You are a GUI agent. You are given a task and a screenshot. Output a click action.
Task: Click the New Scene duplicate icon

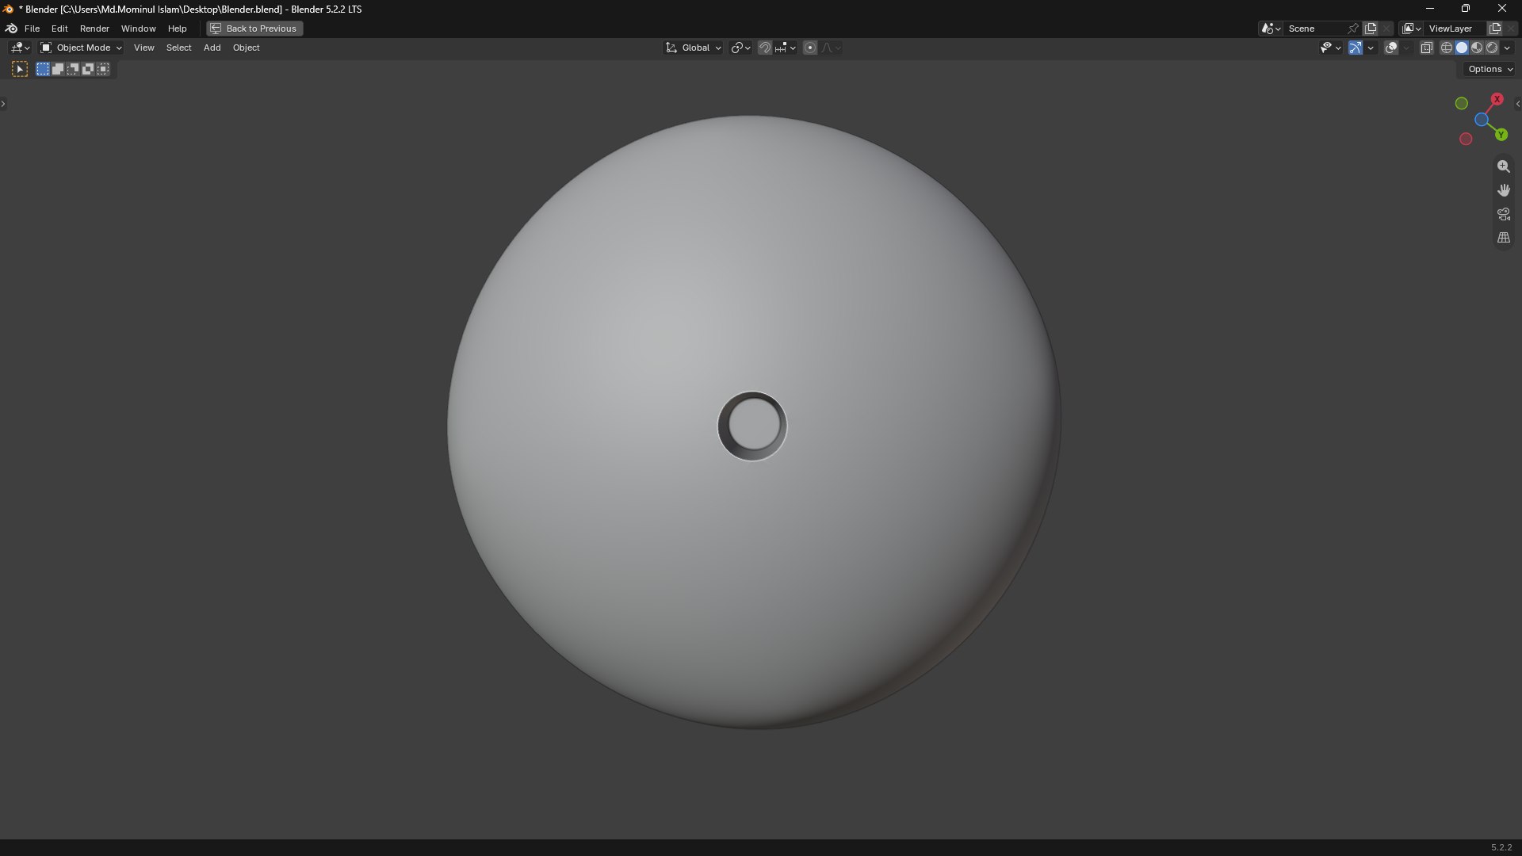tap(1371, 29)
